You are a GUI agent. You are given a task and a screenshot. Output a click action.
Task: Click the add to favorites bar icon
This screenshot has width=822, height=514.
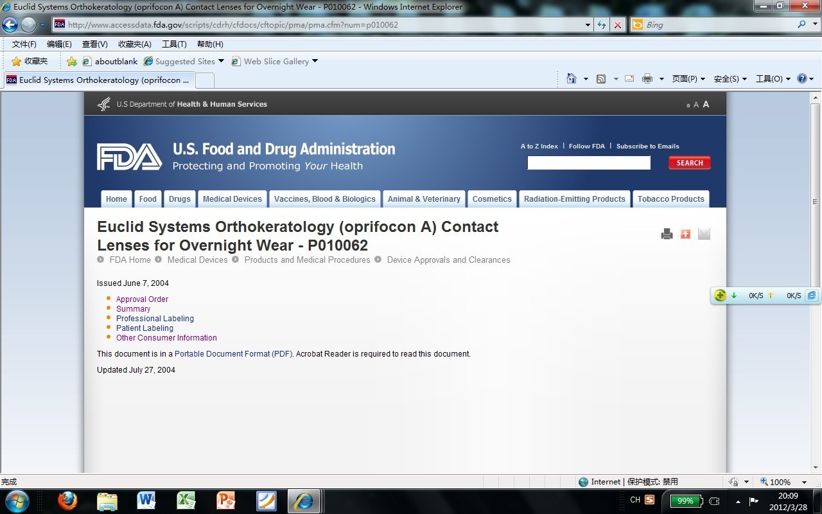pos(72,61)
